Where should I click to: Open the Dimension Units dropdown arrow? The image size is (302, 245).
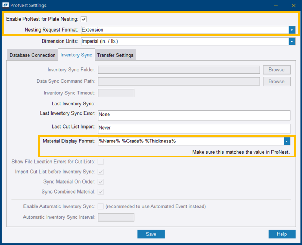point(292,42)
